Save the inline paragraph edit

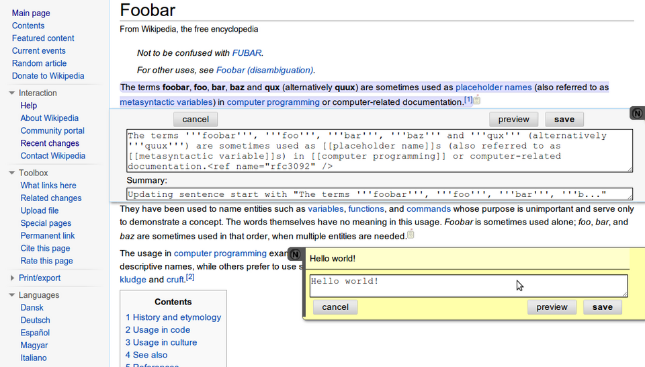(x=564, y=120)
